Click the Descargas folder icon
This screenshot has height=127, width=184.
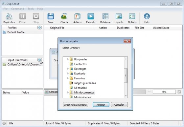pyautogui.click(x=71, y=69)
